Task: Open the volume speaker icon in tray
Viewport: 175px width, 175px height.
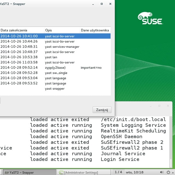Action: pos(162,172)
